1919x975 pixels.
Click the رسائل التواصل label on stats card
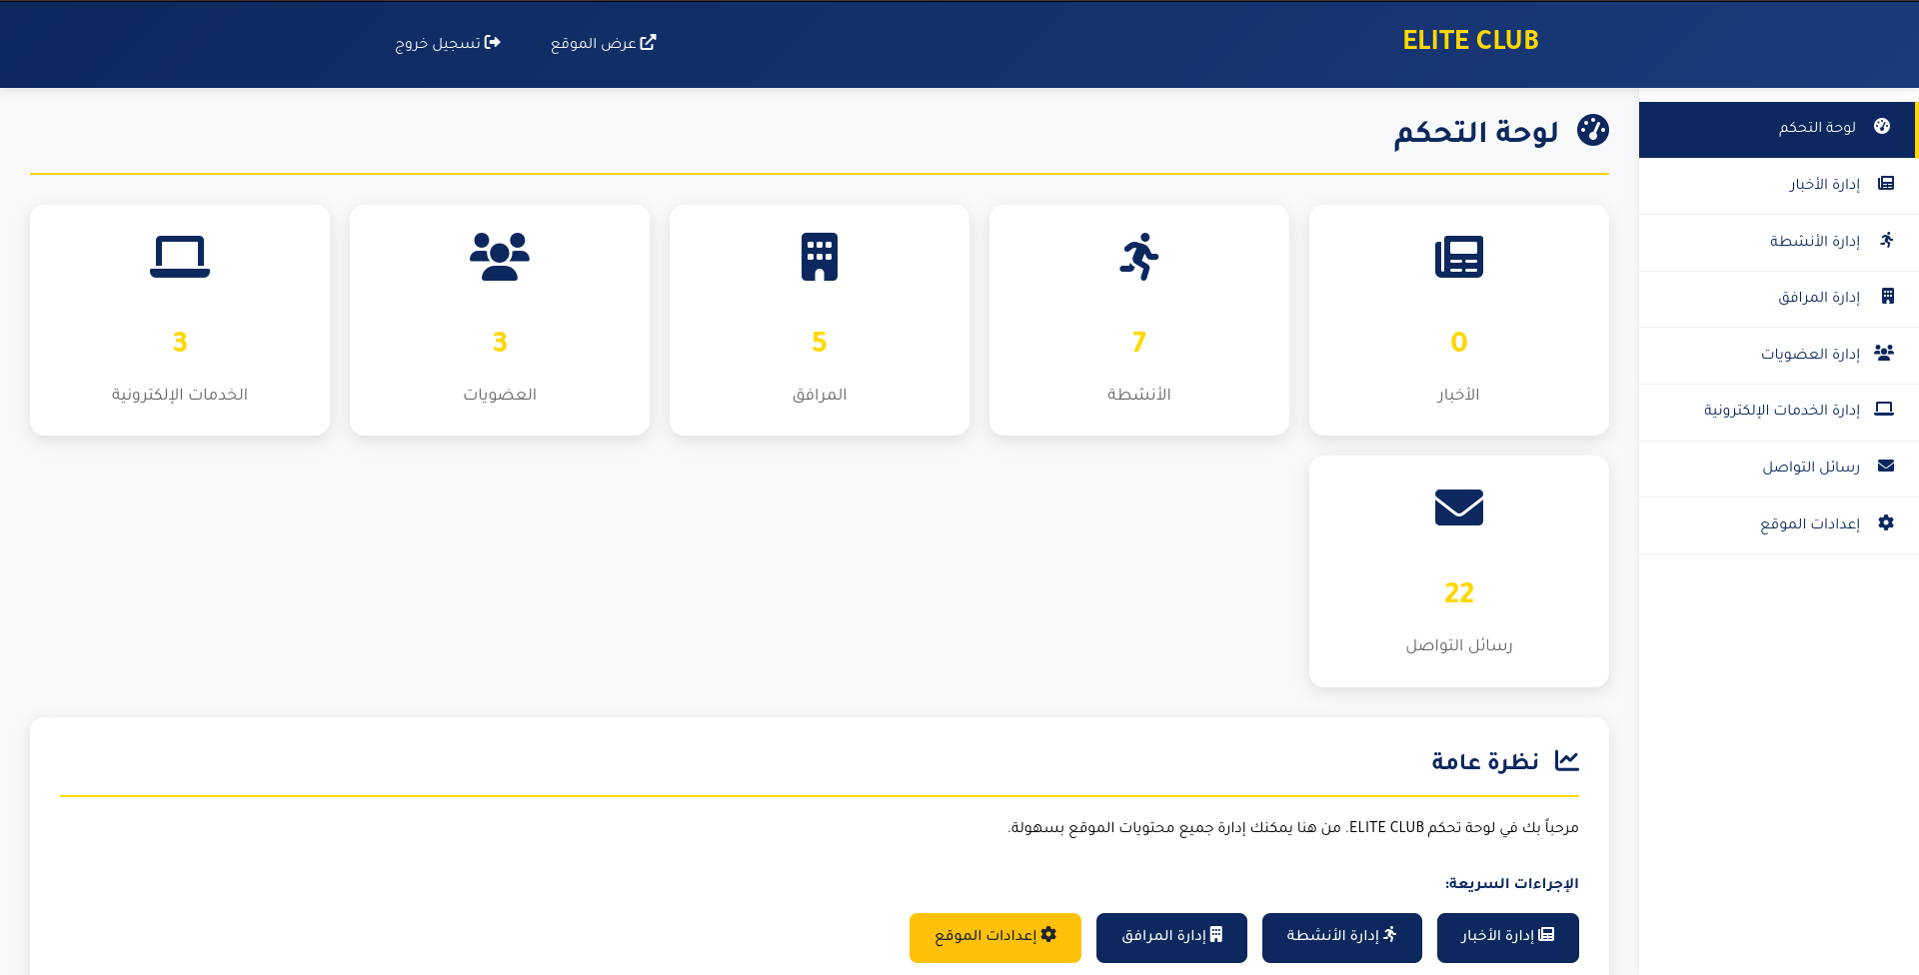coord(1459,645)
